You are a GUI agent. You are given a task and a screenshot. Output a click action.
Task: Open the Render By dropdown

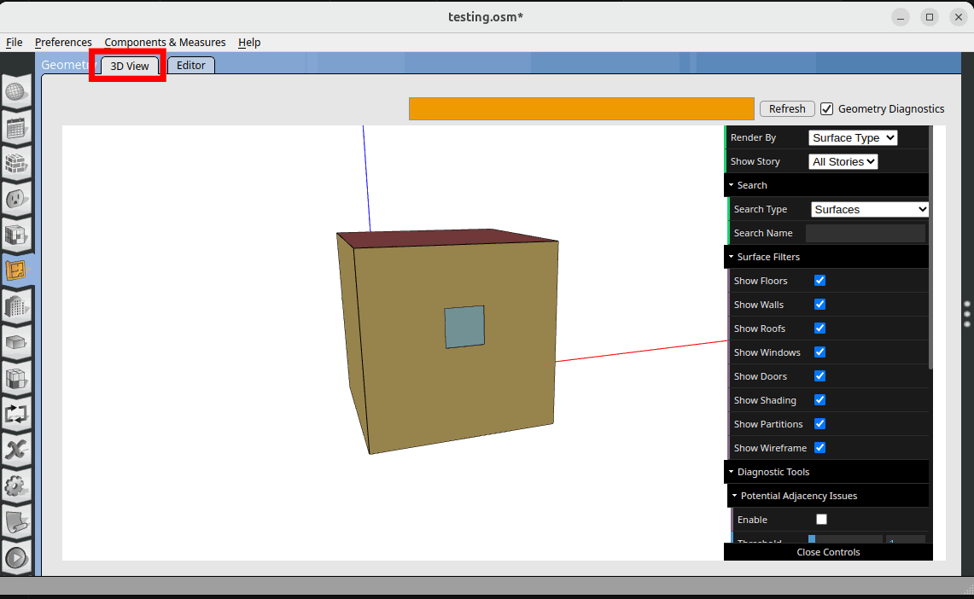[852, 137]
